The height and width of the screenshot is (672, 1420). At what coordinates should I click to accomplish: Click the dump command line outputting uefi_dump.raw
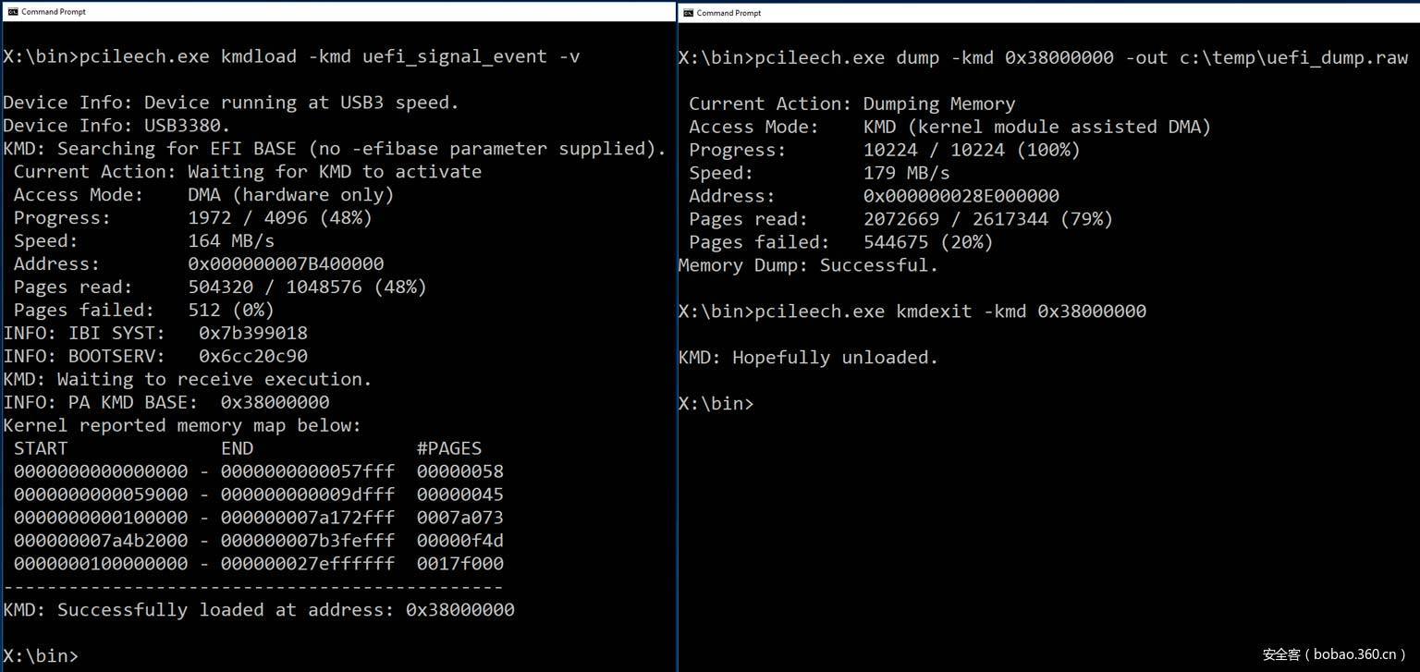coord(1043,57)
